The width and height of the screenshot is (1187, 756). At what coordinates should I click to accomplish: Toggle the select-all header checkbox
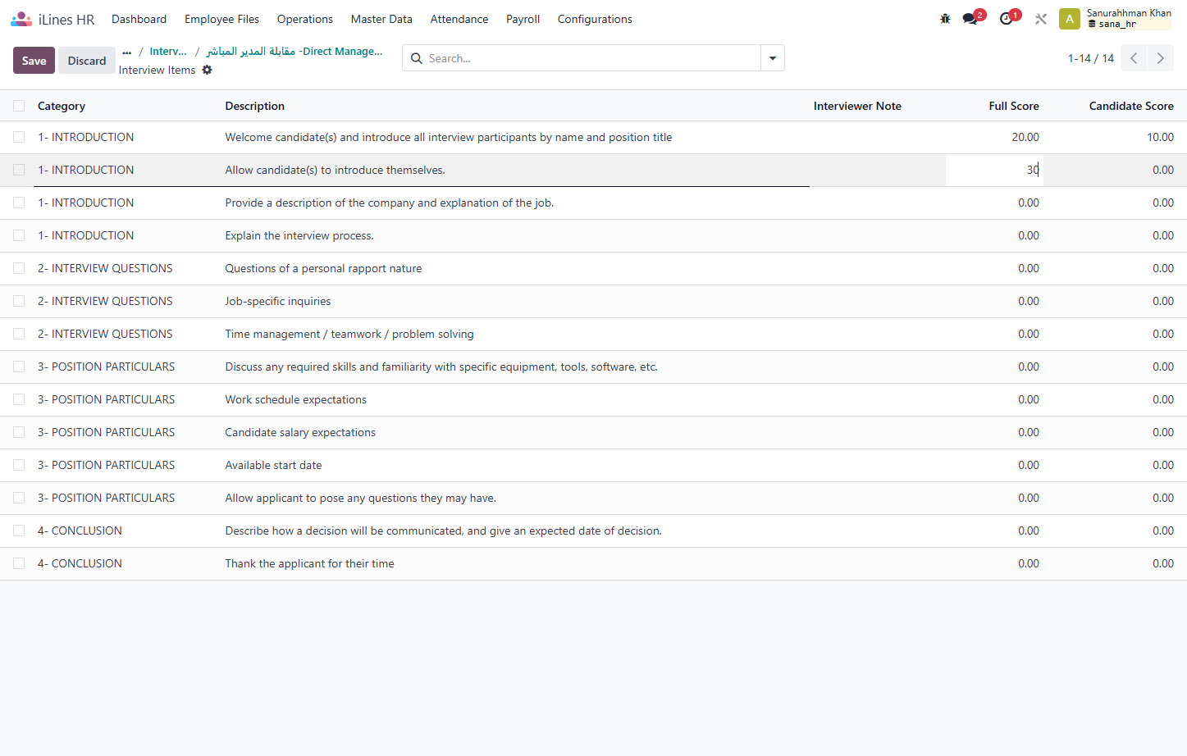(x=19, y=106)
